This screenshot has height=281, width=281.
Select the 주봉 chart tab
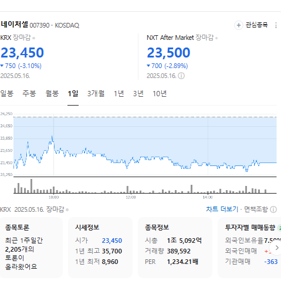pos(29,94)
